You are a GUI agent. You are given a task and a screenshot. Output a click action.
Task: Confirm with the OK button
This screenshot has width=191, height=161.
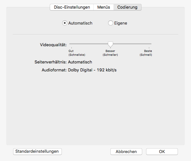[x=162, y=151]
